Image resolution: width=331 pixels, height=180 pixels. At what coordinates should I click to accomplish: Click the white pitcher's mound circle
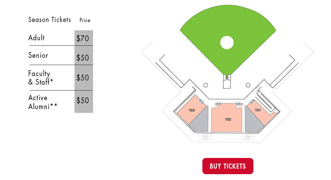pos(227,42)
